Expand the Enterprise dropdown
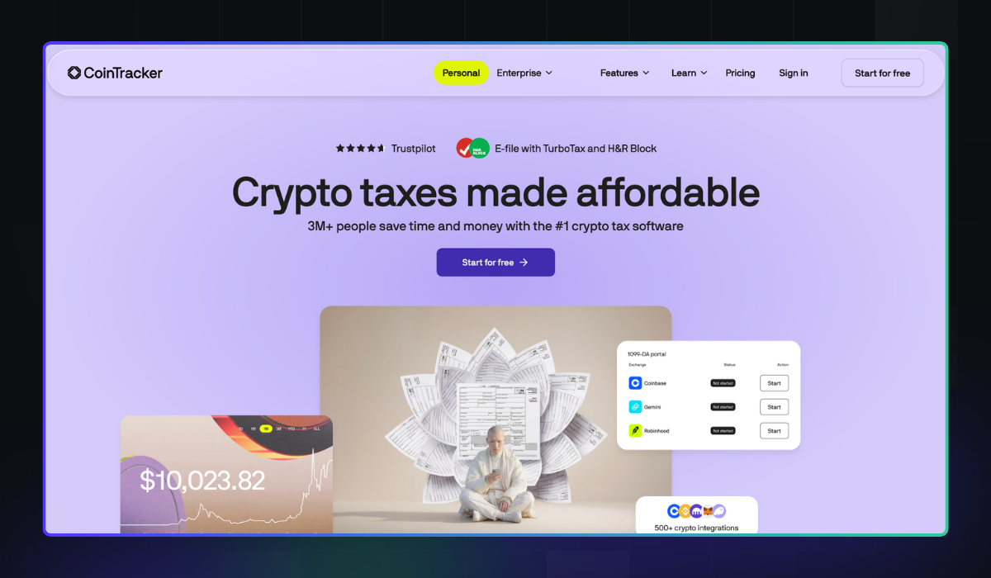The height and width of the screenshot is (578, 991). click(524, 73)
